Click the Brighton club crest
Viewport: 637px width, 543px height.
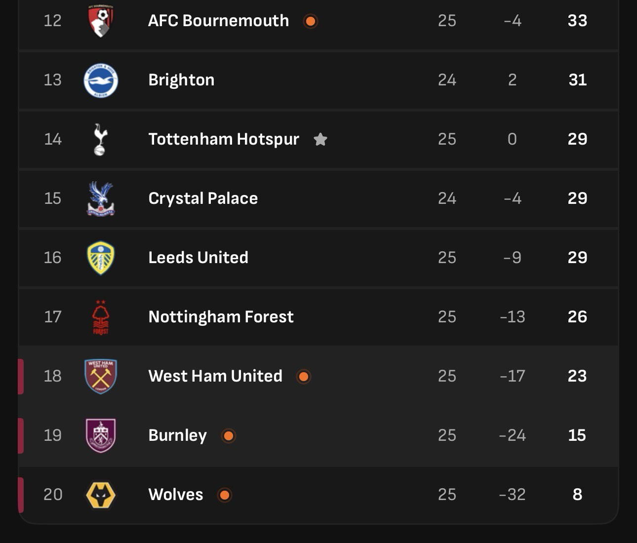pos(101,80)
